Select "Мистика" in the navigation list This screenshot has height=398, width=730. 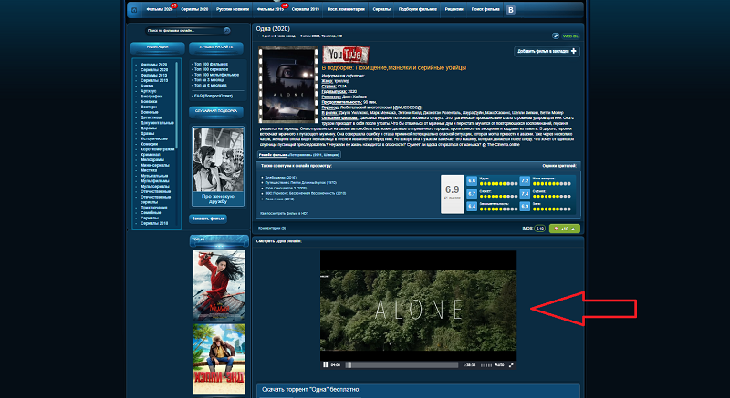149,170
